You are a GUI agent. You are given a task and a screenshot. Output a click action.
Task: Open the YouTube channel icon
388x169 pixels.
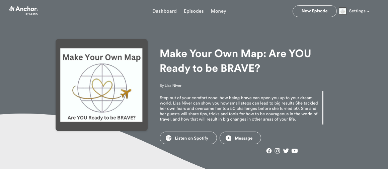point(295,151)
